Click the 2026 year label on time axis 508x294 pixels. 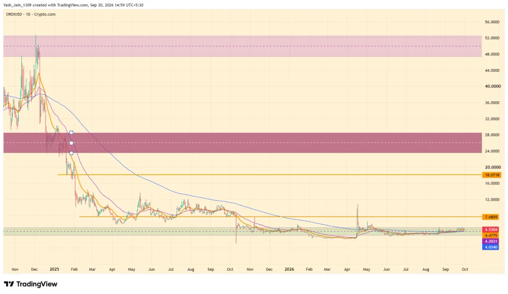pyautogui.click(x=289, y=269)
